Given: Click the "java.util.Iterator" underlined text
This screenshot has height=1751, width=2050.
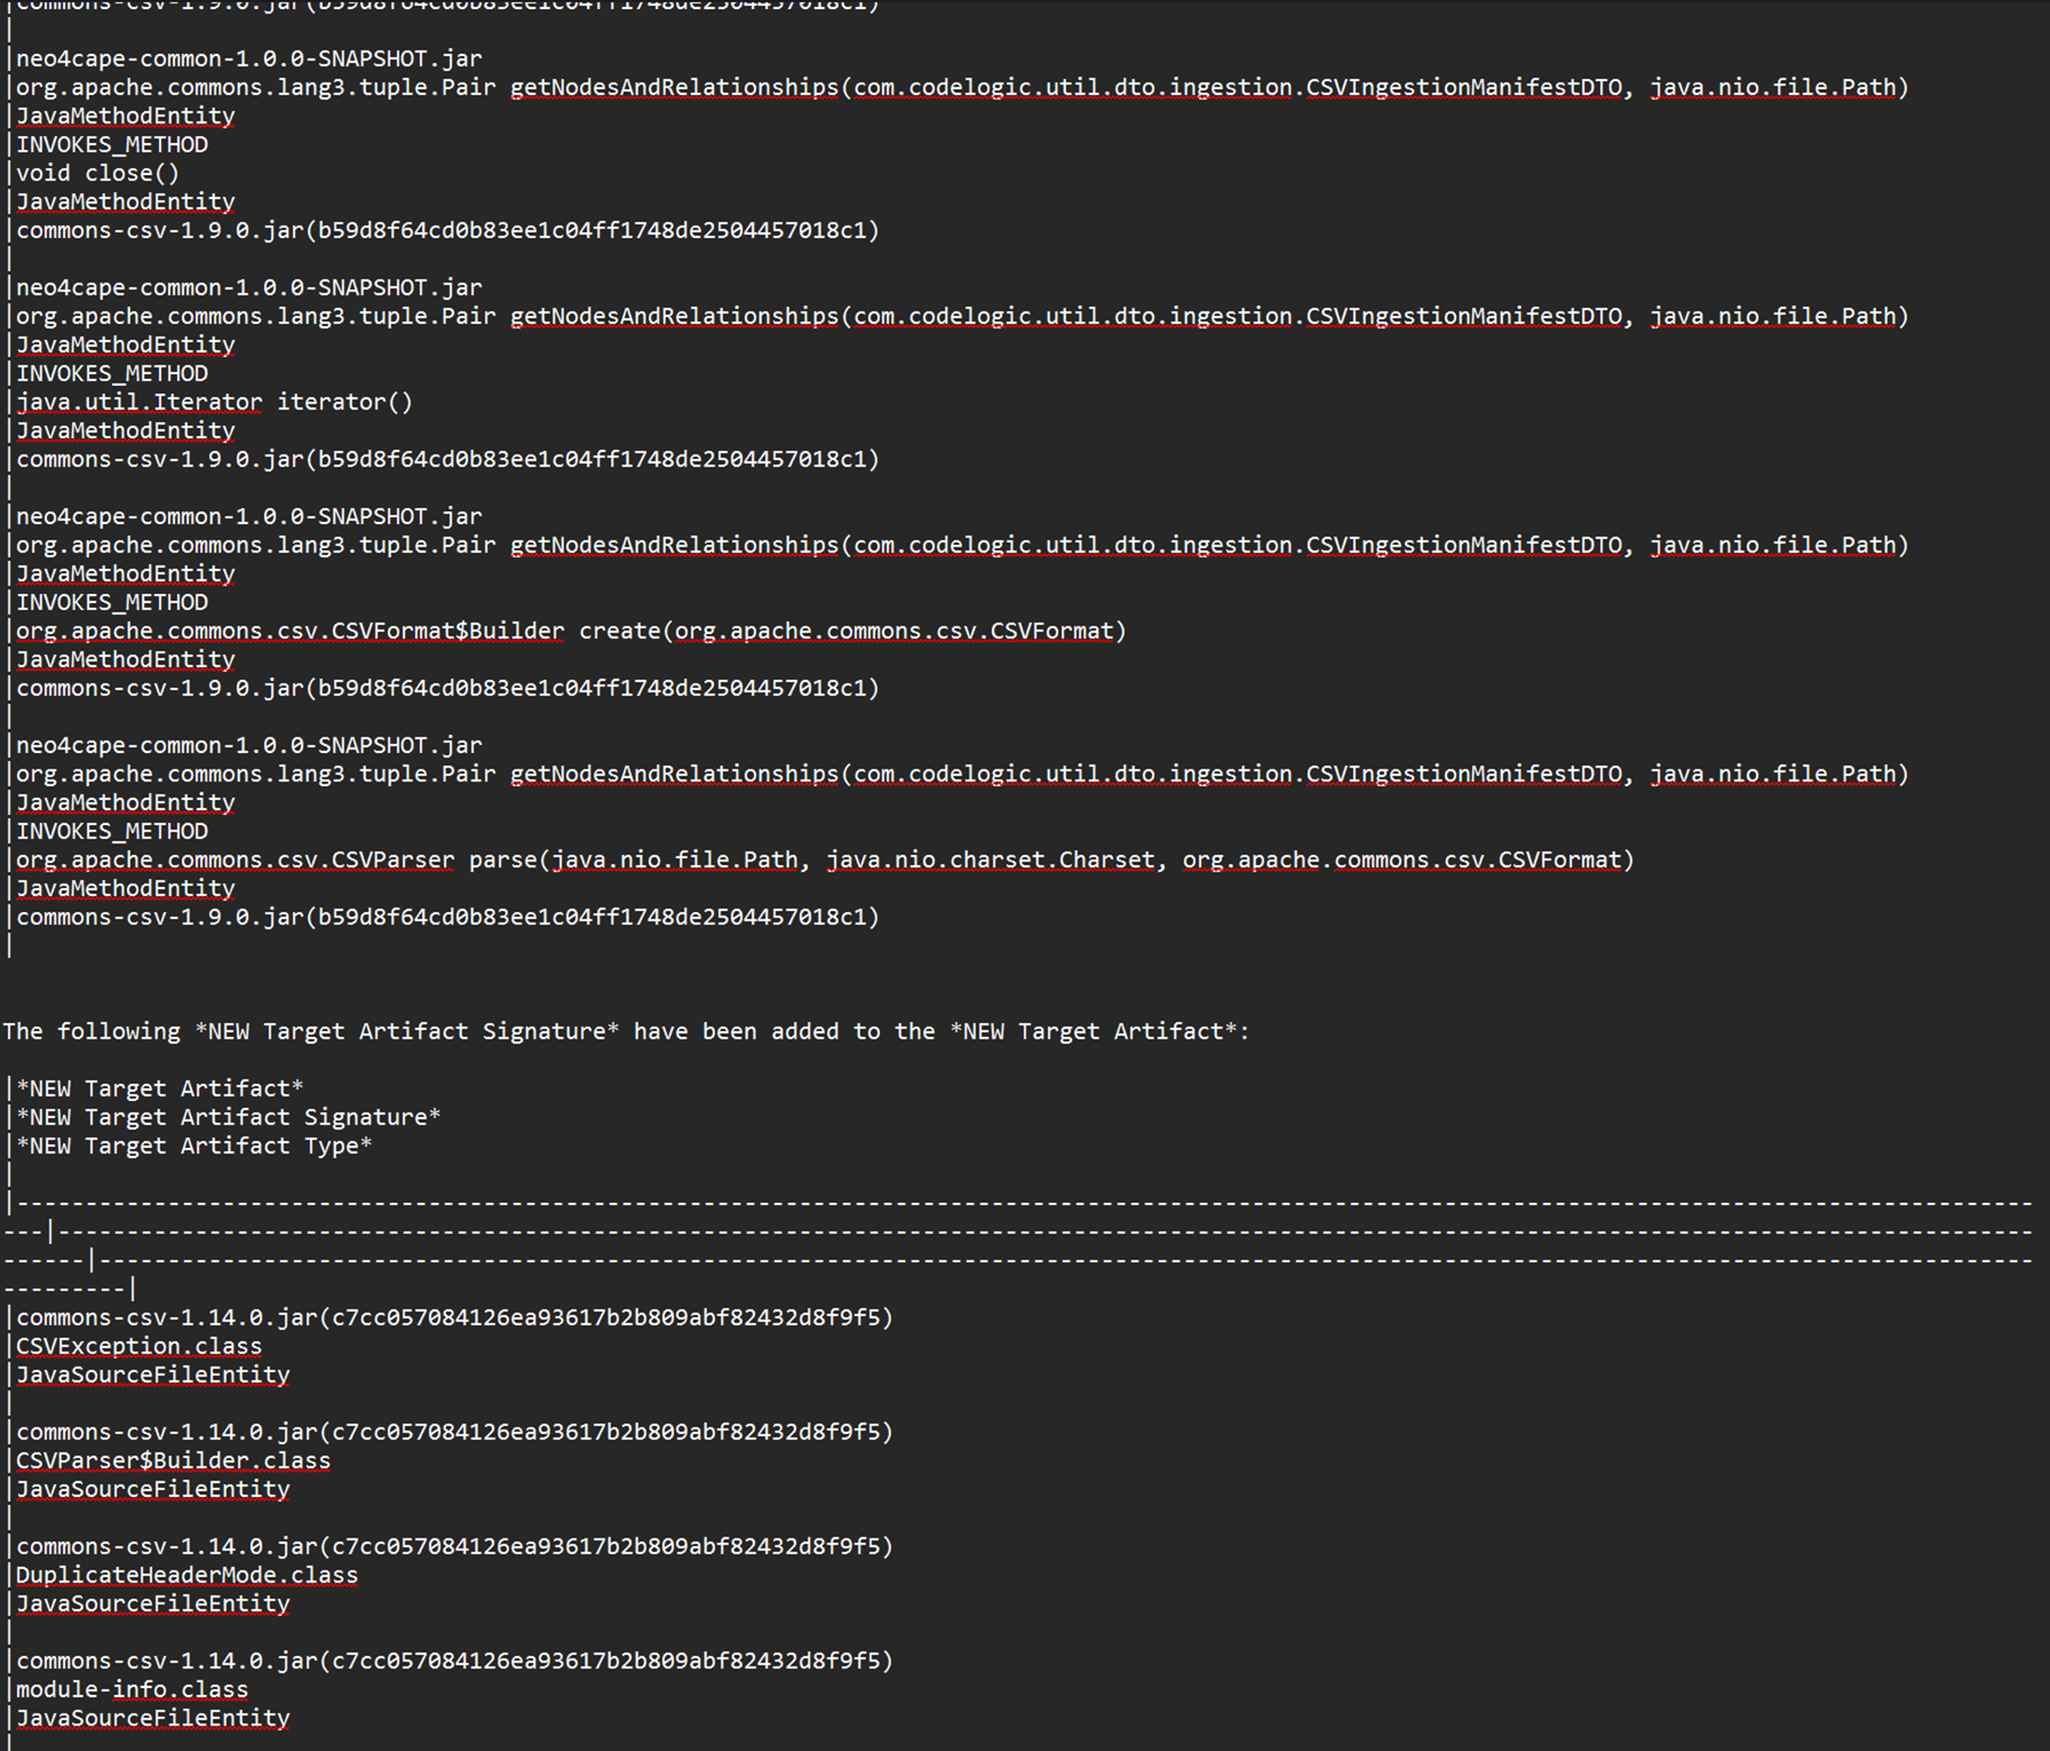Looking at the screenshot, I should (x=138, y=402).
